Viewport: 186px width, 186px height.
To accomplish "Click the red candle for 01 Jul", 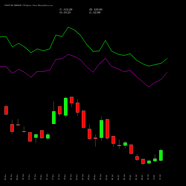I will 108,129.
